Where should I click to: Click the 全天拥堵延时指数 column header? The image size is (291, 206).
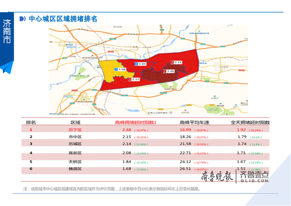point(250,123)
